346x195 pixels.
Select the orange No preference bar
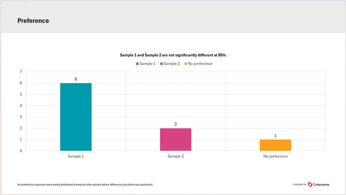tap(275, 145)
